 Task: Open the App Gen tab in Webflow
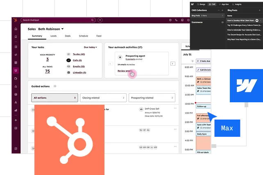(224, 4)
